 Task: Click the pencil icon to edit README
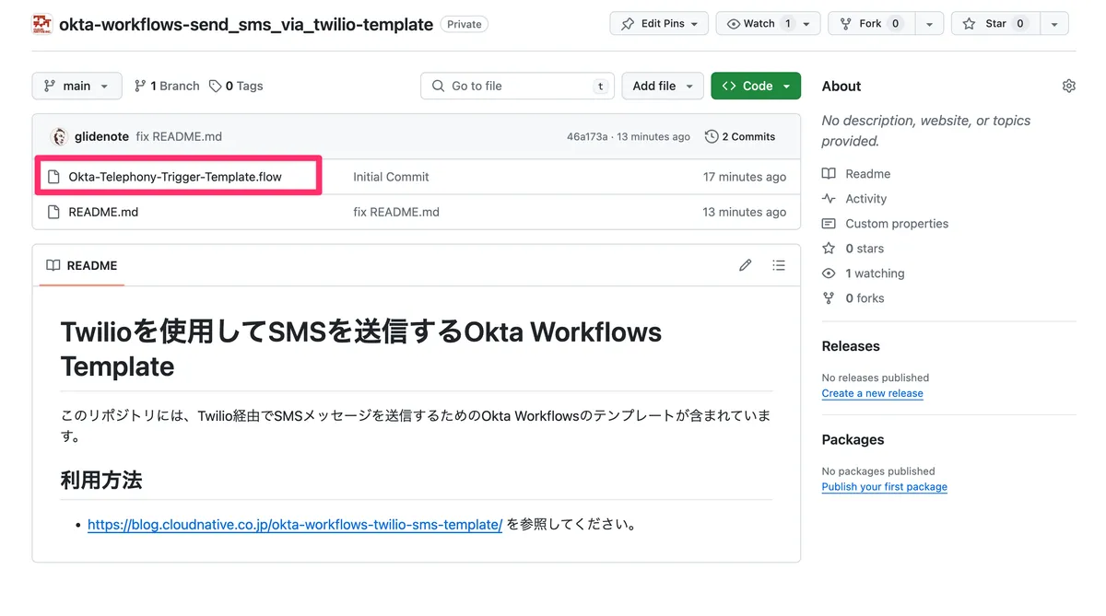click(745, 265)
